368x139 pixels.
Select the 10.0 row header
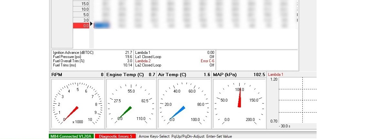(81, 9)
